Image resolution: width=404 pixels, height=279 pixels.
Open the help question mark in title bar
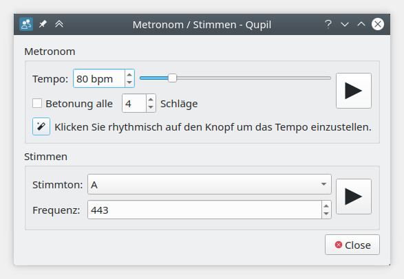click(x=328, y=24)
